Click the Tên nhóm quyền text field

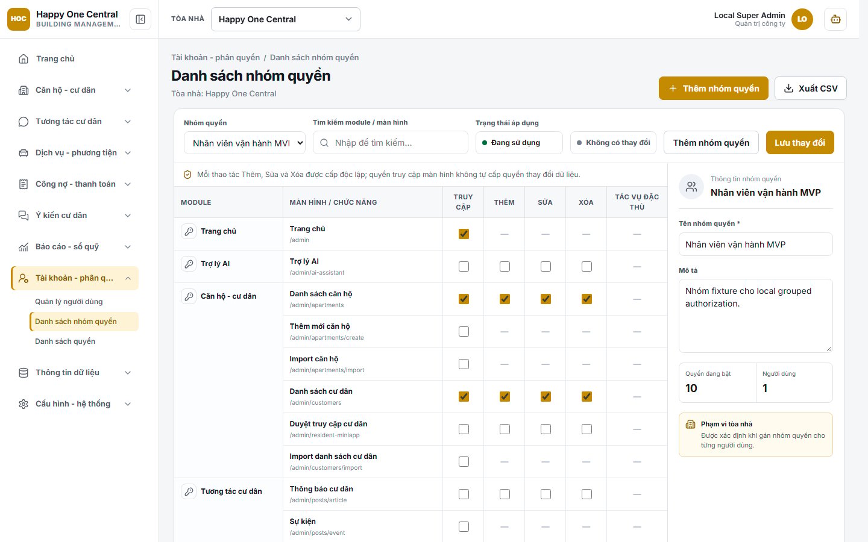click(x=756, y=245)
